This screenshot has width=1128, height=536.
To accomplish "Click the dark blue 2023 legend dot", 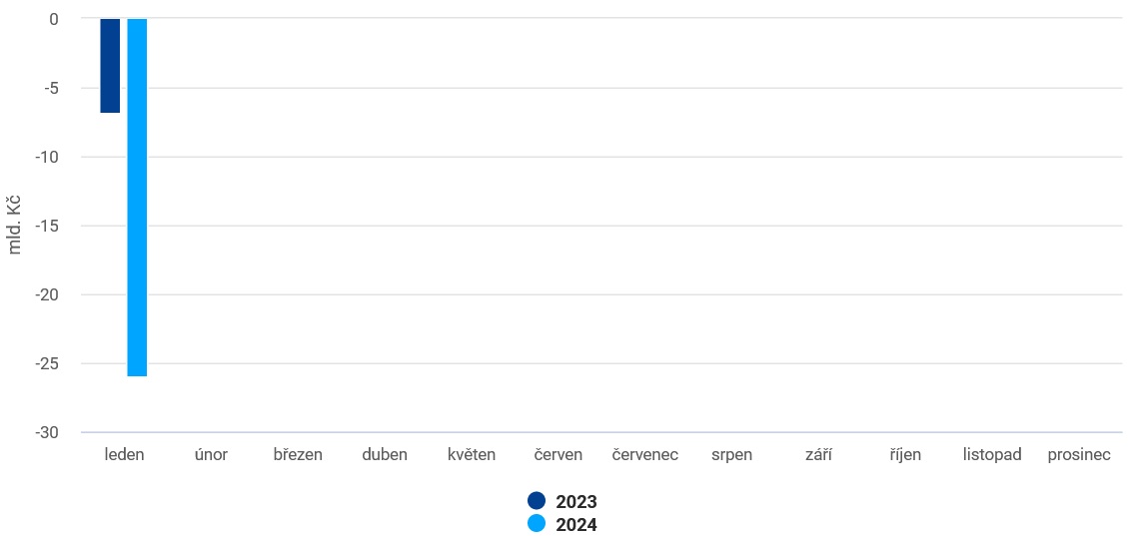I will point(537,501).
